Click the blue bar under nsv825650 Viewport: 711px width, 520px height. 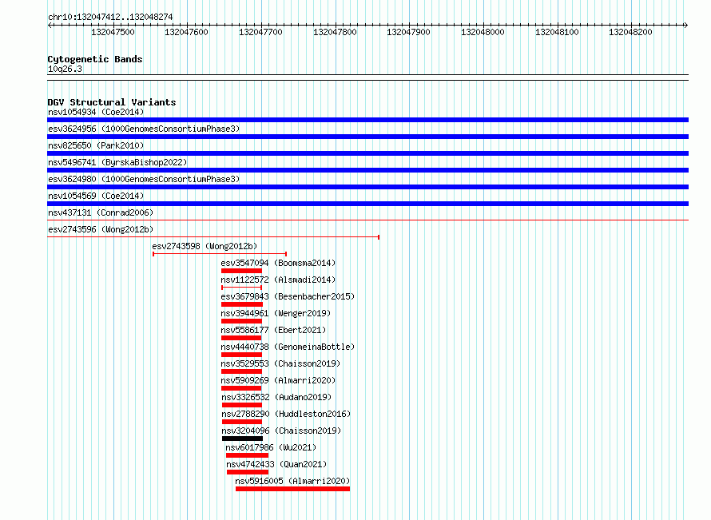coord(367,153)
